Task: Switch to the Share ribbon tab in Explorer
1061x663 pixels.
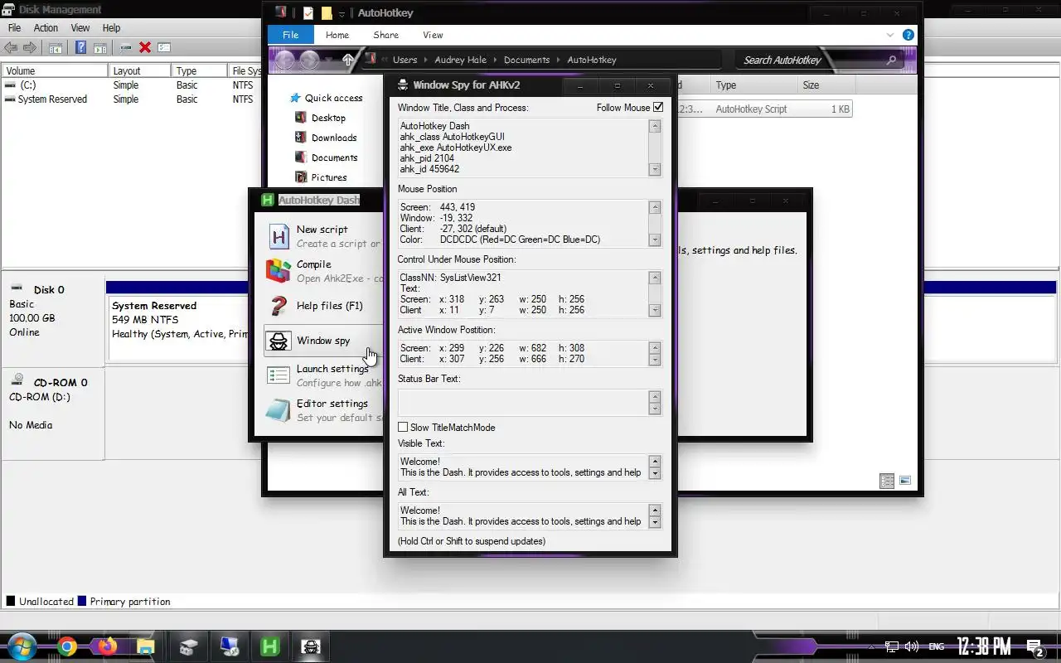Action: click(x=386, y=35)
